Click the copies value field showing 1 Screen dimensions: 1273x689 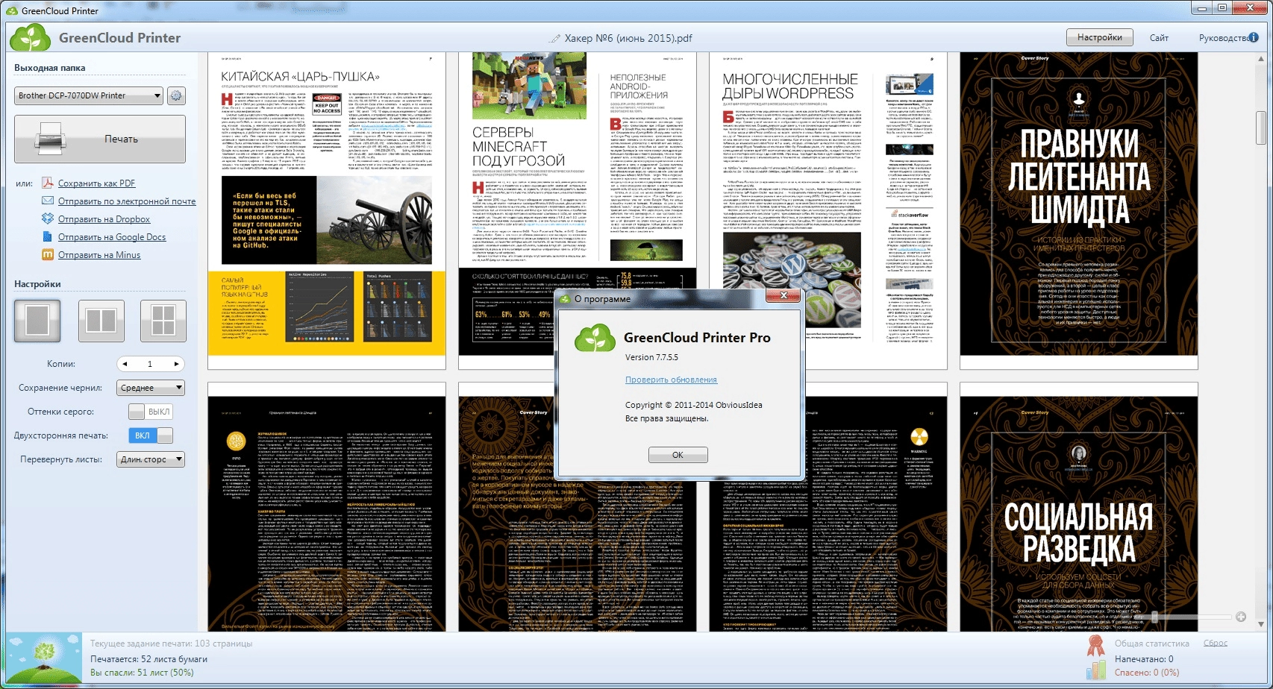tap(151, 364)
